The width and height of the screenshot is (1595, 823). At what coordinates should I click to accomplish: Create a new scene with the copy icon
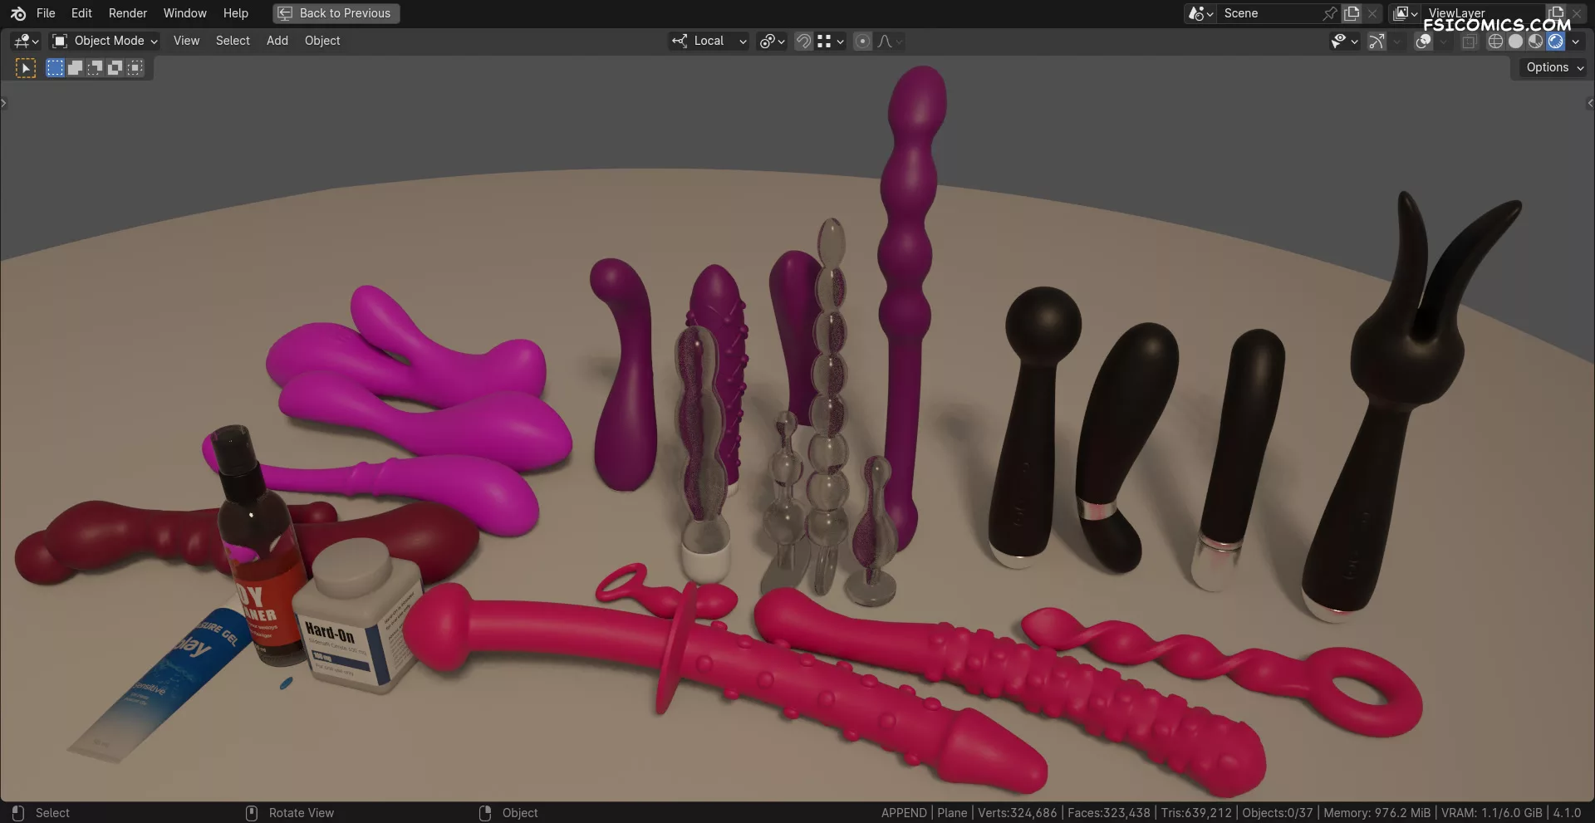[x=1352, y=13]
